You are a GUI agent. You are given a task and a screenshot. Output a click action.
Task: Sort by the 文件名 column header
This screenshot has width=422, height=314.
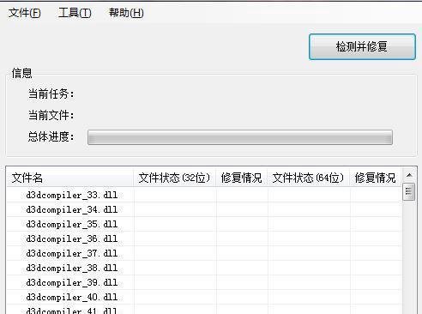point(69,178)
